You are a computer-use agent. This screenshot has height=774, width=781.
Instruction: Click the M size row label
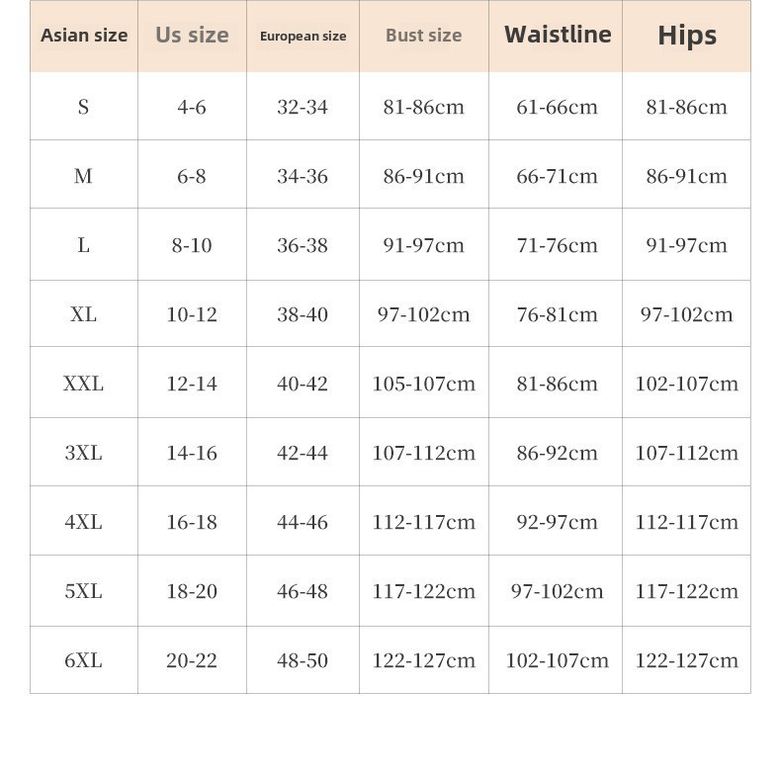tap(84, 176)
